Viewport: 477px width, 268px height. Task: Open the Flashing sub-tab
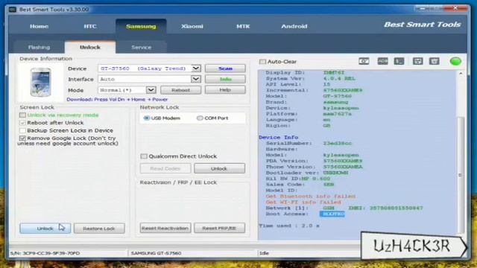(x=39, y=48)
